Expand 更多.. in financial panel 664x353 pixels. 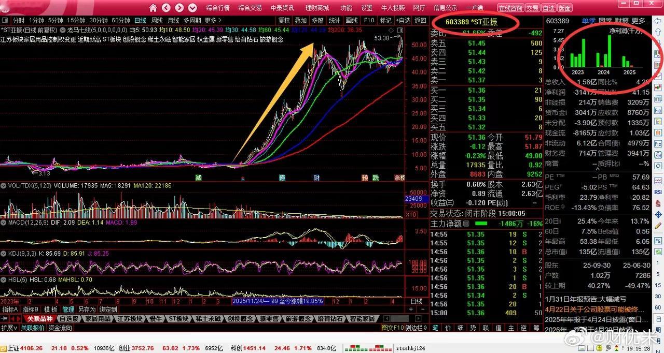coord(640,21)
